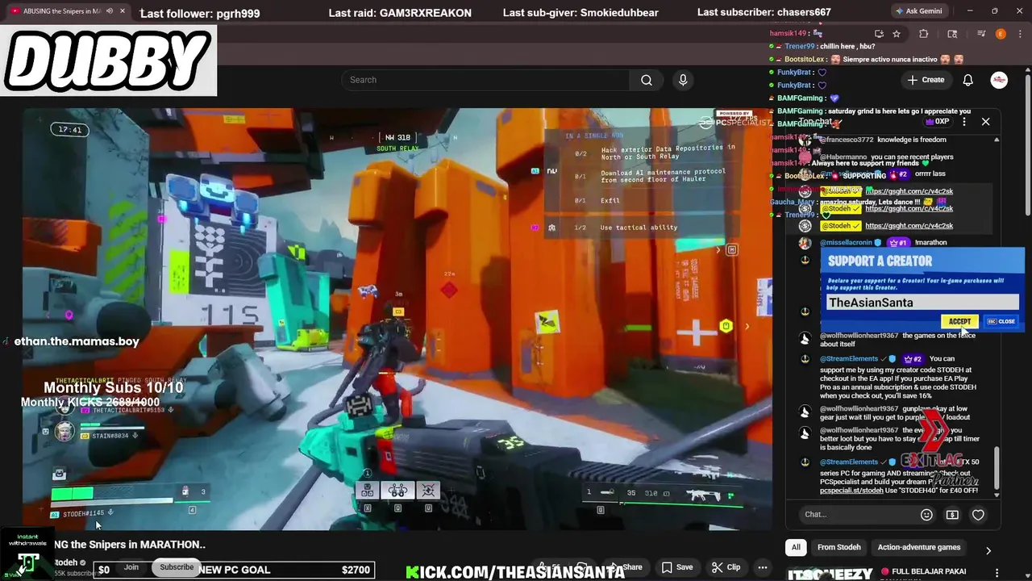Viewport: 1032px width, 581px height.
Task: Open the Stodeh channel name link
Action: click(66, 562)
